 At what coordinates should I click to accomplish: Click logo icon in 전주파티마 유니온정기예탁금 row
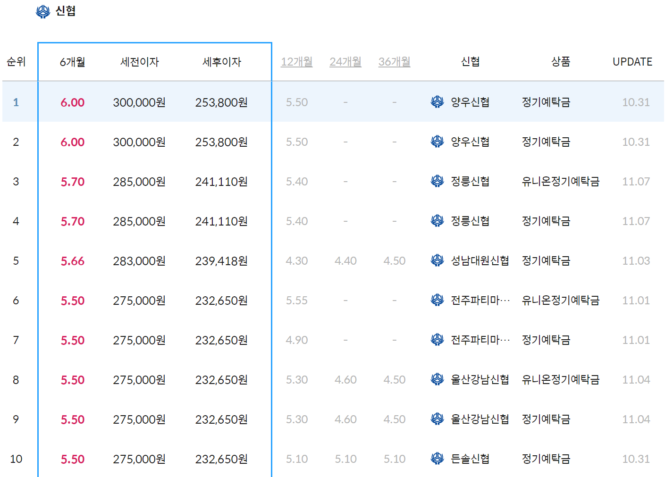[438, 300]
